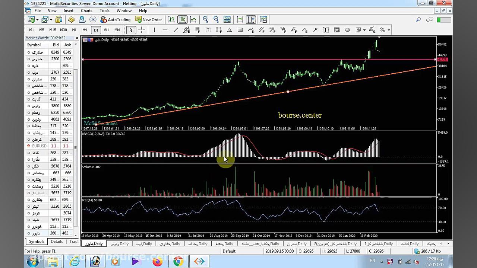The height and width of the screenshot is (268, 477).
Task: Expand the arrows objects dropdown arrow
Action: pyautogui.click(x=389, y=30)
